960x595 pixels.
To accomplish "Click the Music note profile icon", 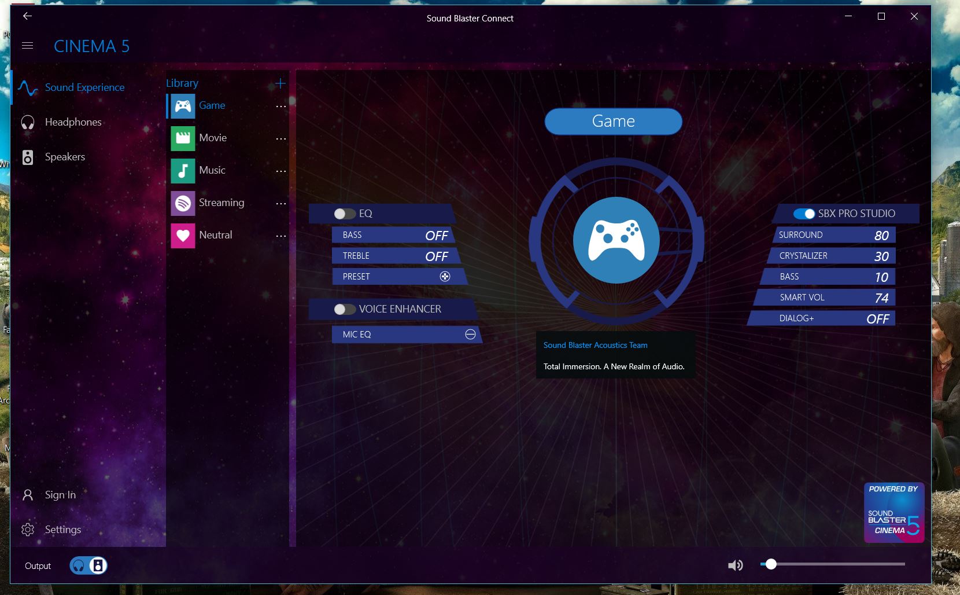I will [183, 171].
